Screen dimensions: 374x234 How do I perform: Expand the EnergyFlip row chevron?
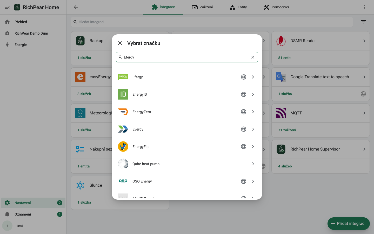pyautogui.click(x=253, y=147)
